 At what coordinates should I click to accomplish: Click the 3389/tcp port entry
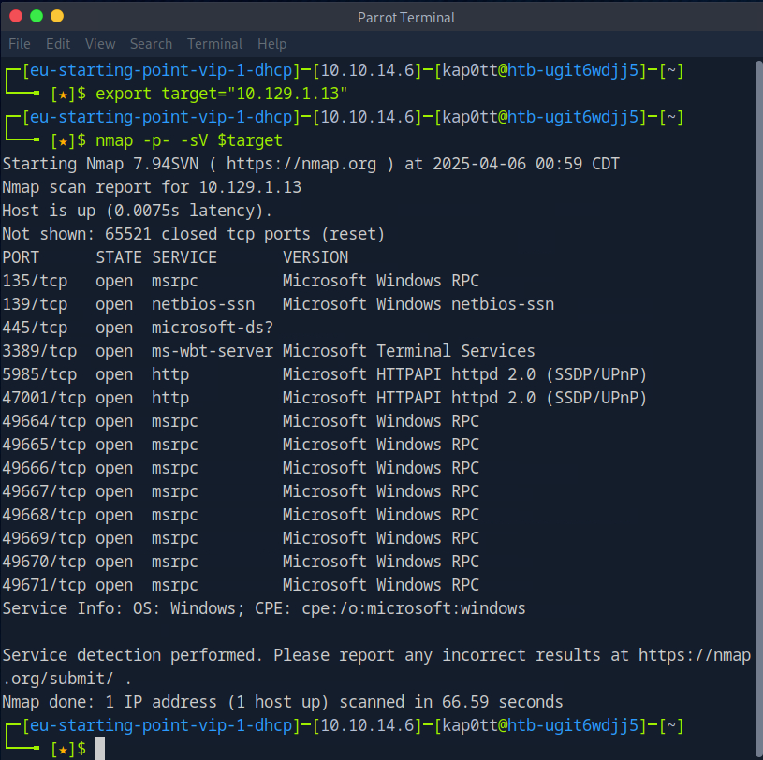[x=35, y=351]
